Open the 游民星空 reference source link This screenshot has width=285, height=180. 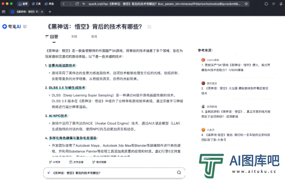pyautogui.click(x=235, y=91)
